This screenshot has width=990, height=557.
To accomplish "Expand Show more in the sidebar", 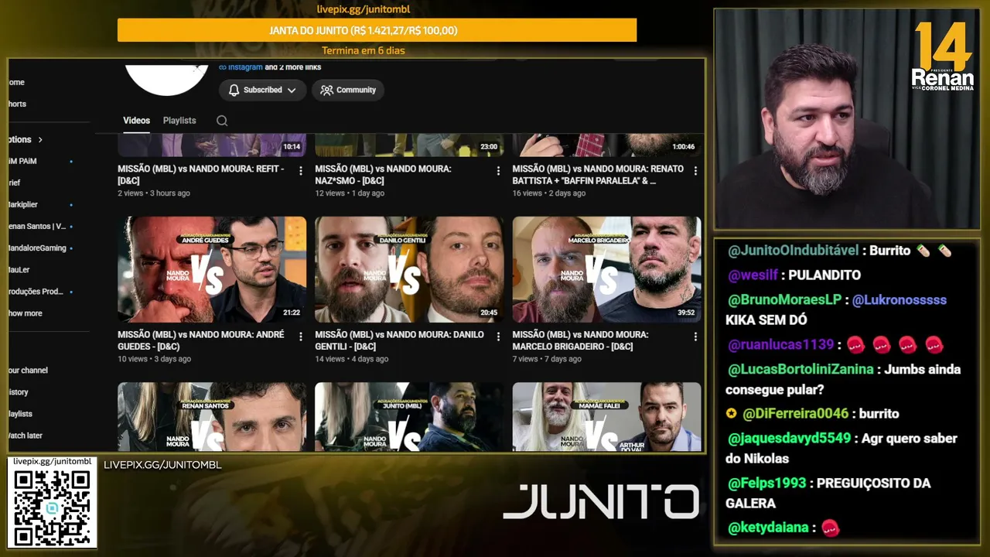I will [25, 313].
